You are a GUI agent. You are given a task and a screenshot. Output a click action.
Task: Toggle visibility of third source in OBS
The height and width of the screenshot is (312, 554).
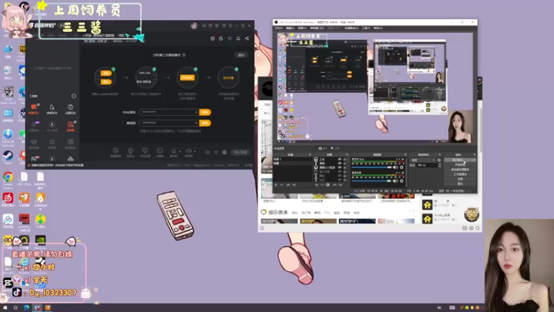(x=339, y=168)
